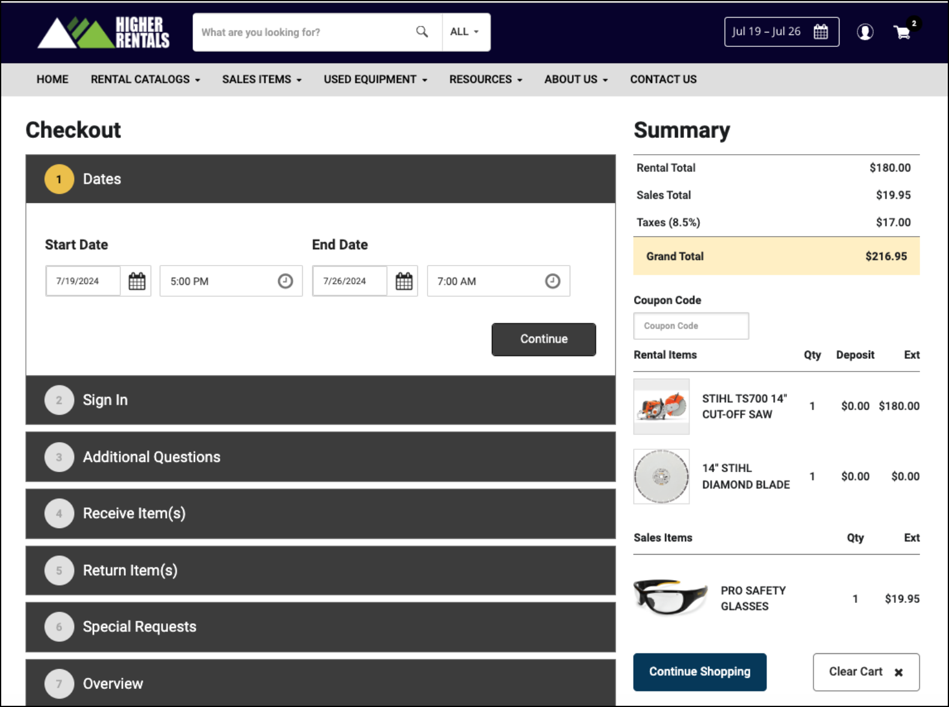Expand the Additional Questions step
Image resolution: width=949 pixels, height=707 pixels.
click(320, 457)
